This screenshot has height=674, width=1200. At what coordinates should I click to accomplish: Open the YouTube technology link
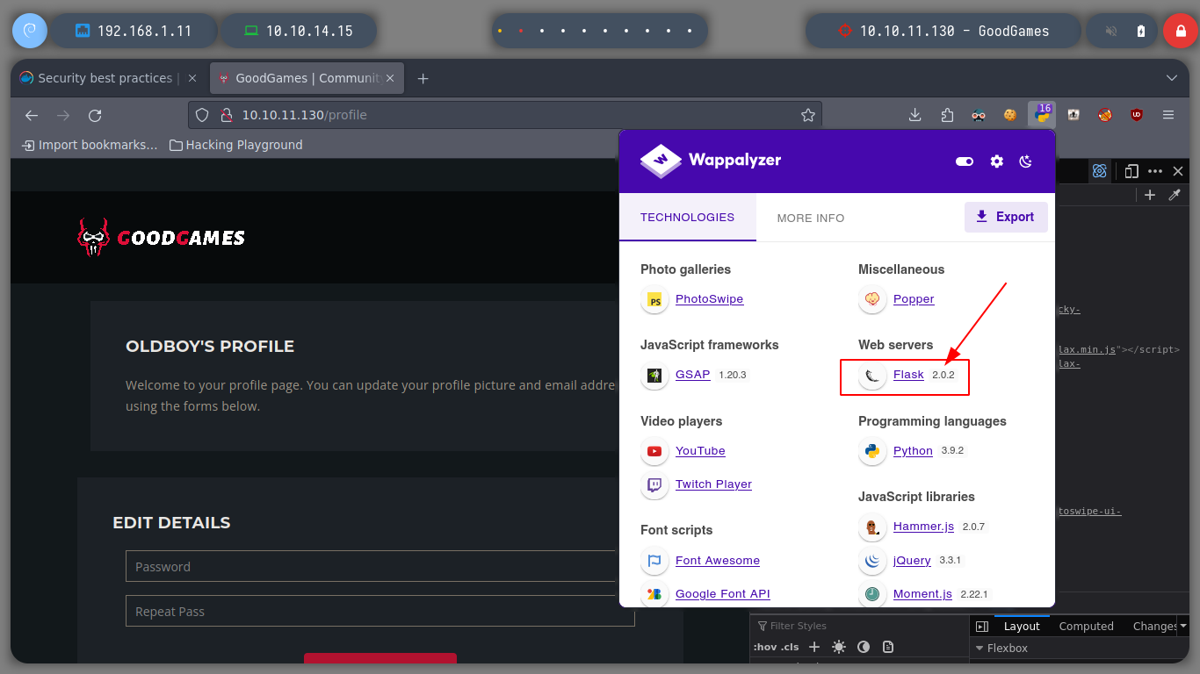700,450
